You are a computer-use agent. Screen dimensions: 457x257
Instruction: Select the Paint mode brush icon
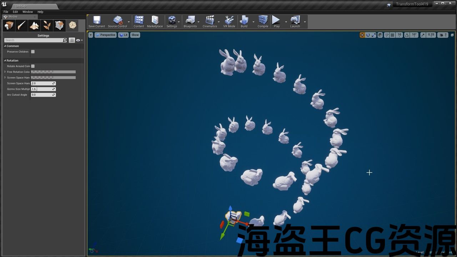(x=22, y=25)
